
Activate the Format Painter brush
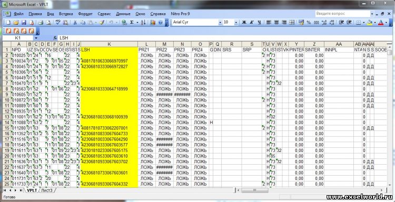click(102, 23)
